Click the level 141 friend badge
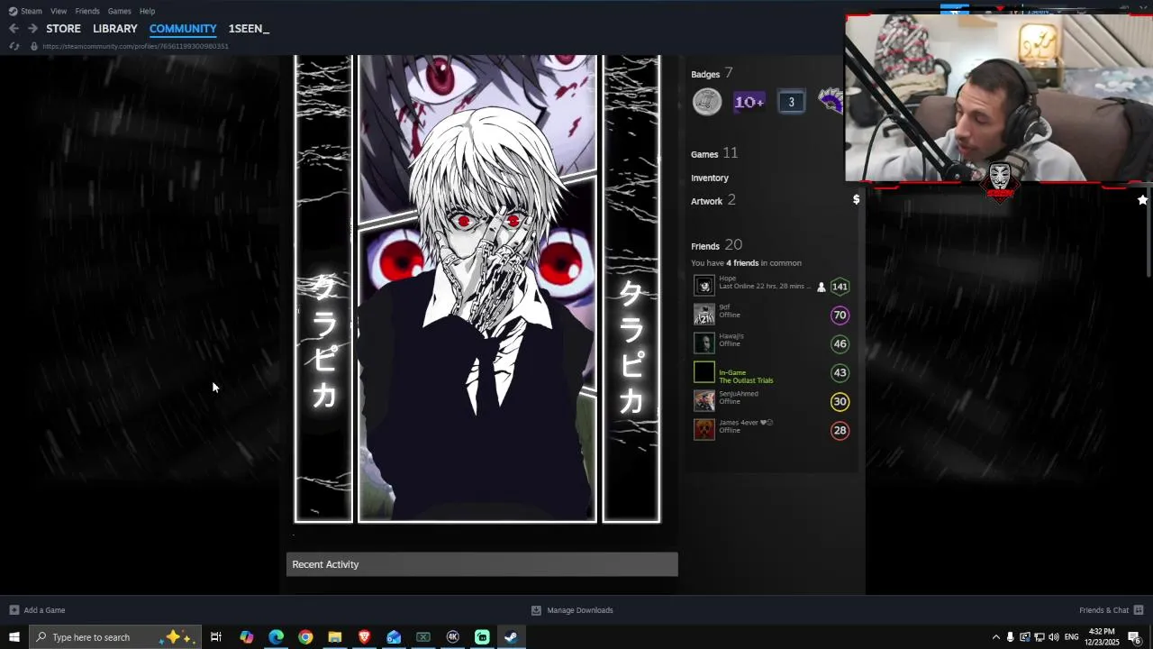 tap(840, 287)
